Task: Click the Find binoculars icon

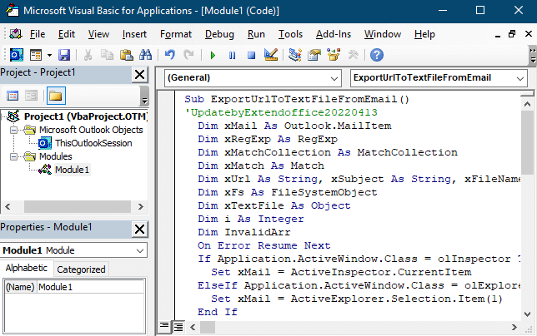Action: click(145, 55)
